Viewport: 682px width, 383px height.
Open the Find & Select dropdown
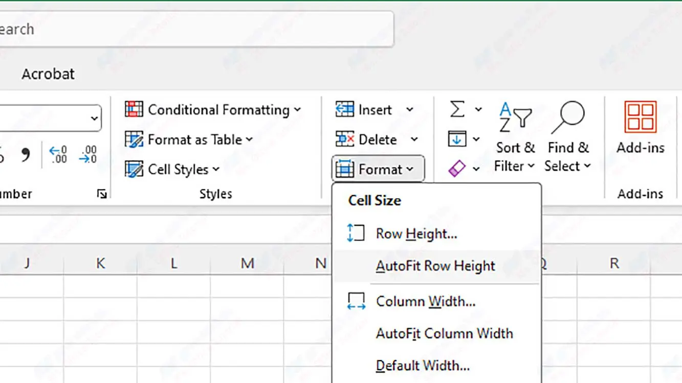[567, 157]
